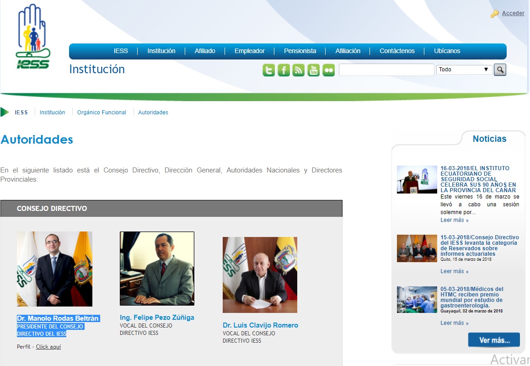Open the Twitter social icon

pos(268,70)
